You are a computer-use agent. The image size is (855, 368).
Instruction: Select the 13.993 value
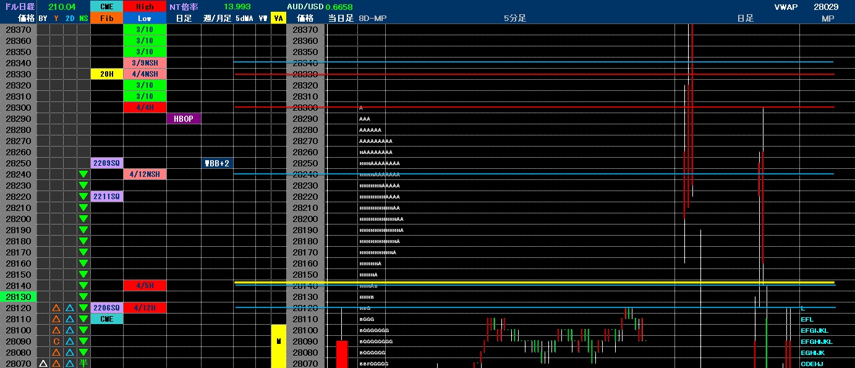[x=237, y=7]
